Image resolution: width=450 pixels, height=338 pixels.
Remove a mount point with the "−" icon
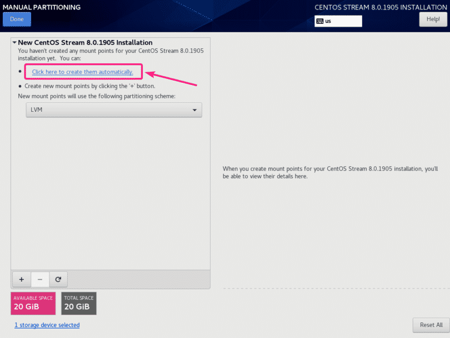coord(40,279)
